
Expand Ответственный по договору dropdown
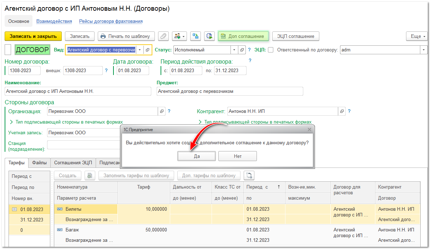[424, 50]
